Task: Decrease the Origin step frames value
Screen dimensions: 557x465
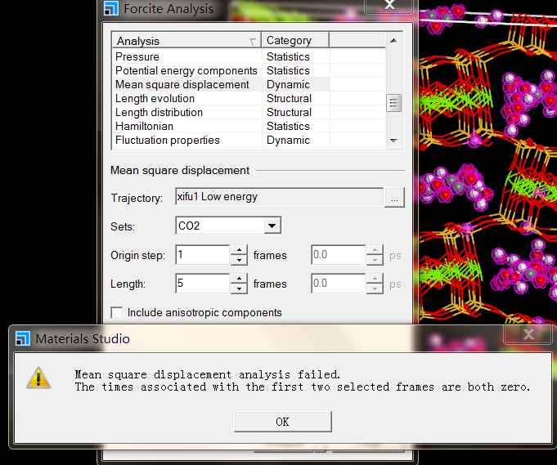Action: (239, 260)
